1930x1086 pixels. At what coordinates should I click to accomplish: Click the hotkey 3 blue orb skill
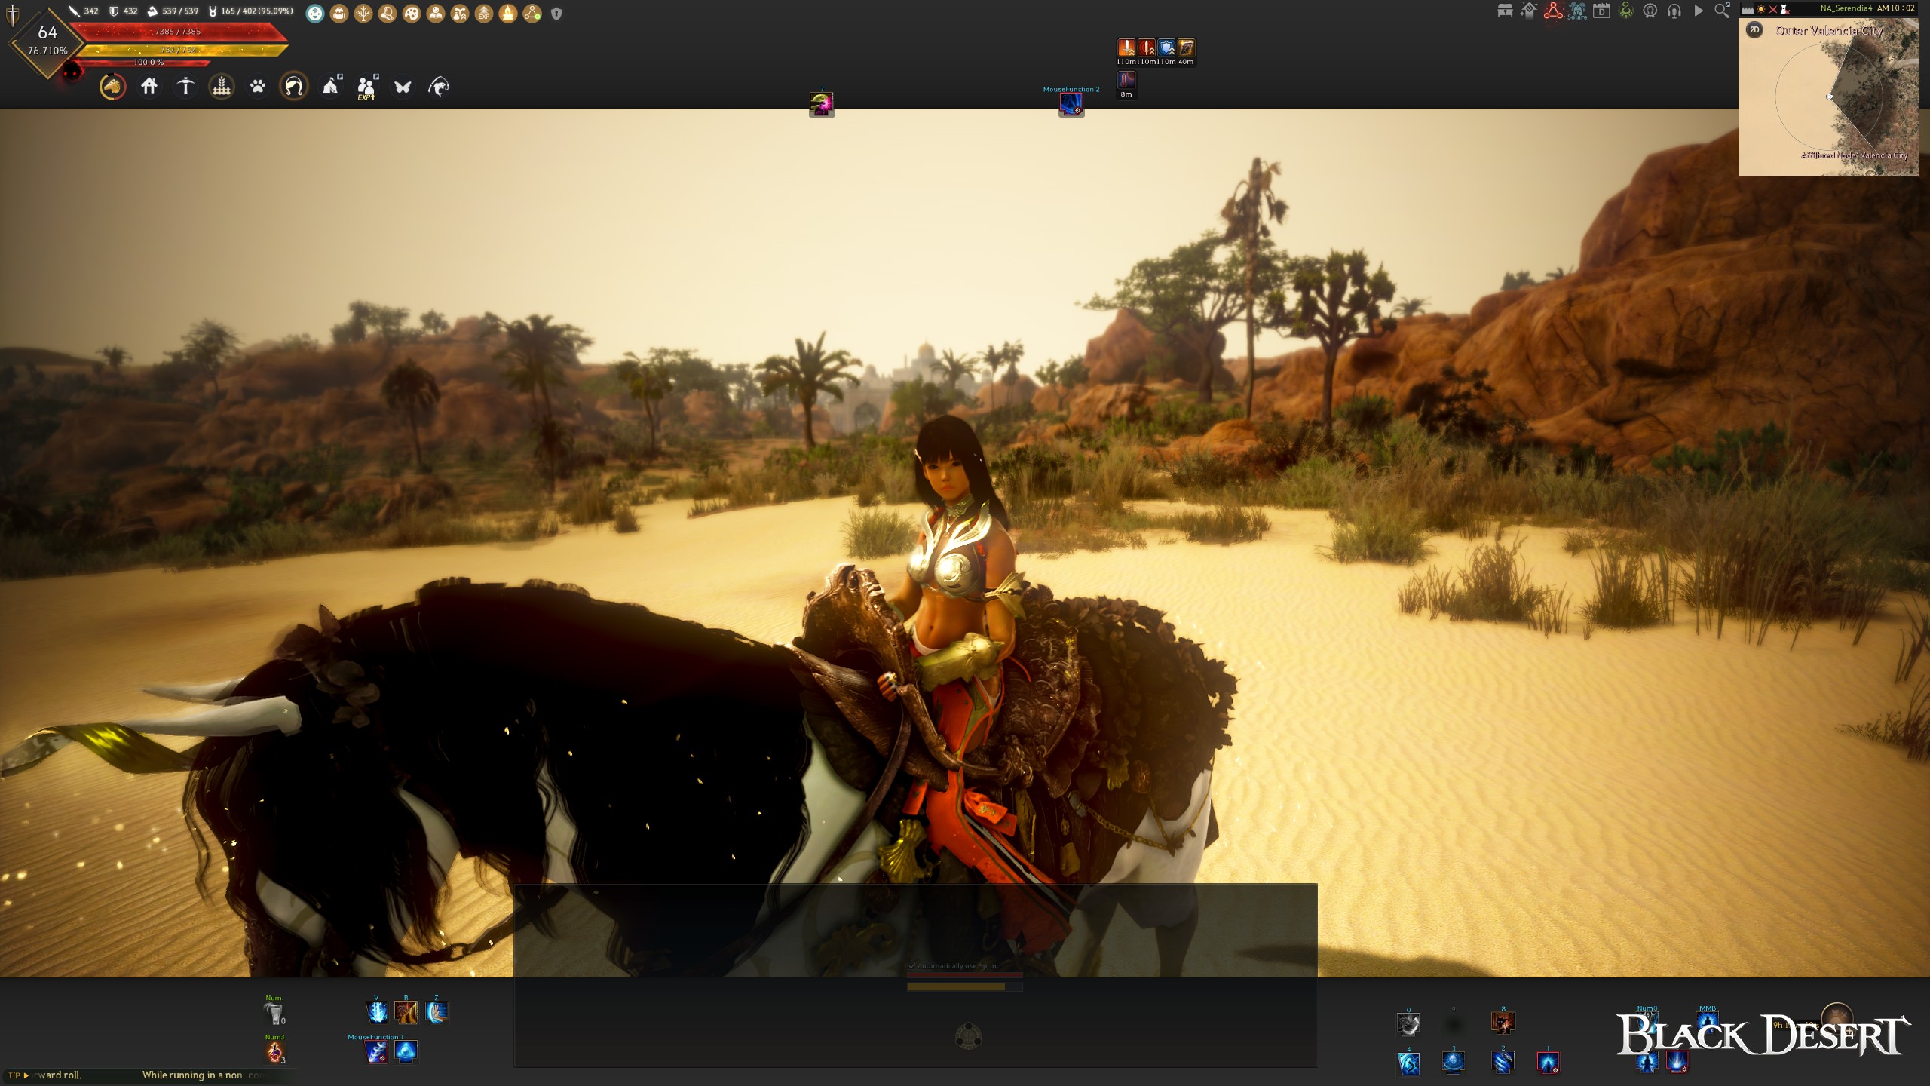(x=1454, y=1062)
